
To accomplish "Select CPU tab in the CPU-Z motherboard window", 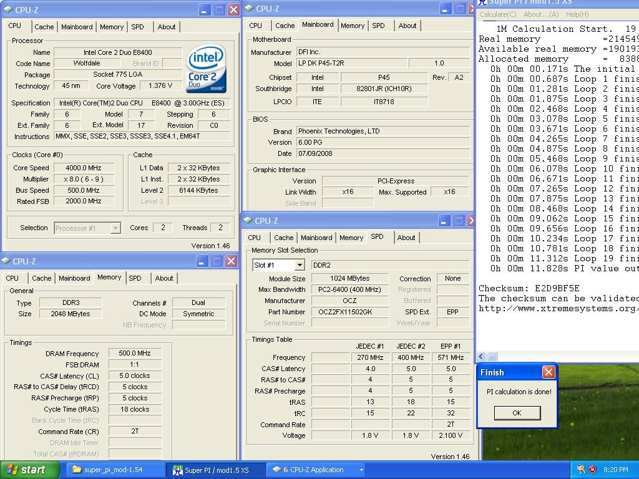I will coord(255,26).
